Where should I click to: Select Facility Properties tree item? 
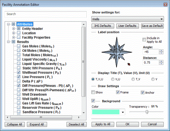[36, 37]
